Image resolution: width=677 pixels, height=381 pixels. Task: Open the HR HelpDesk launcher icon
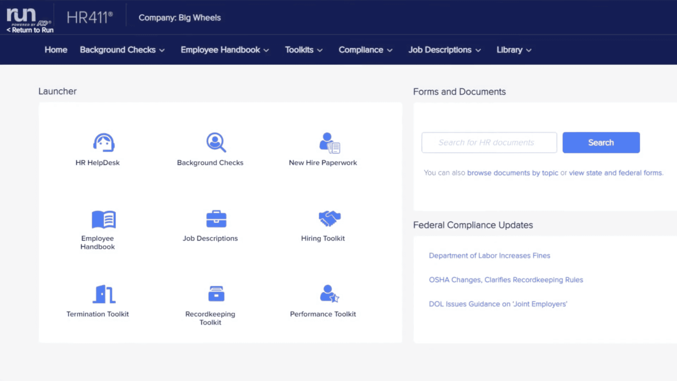pyautogui.click(x=104, y=143)
